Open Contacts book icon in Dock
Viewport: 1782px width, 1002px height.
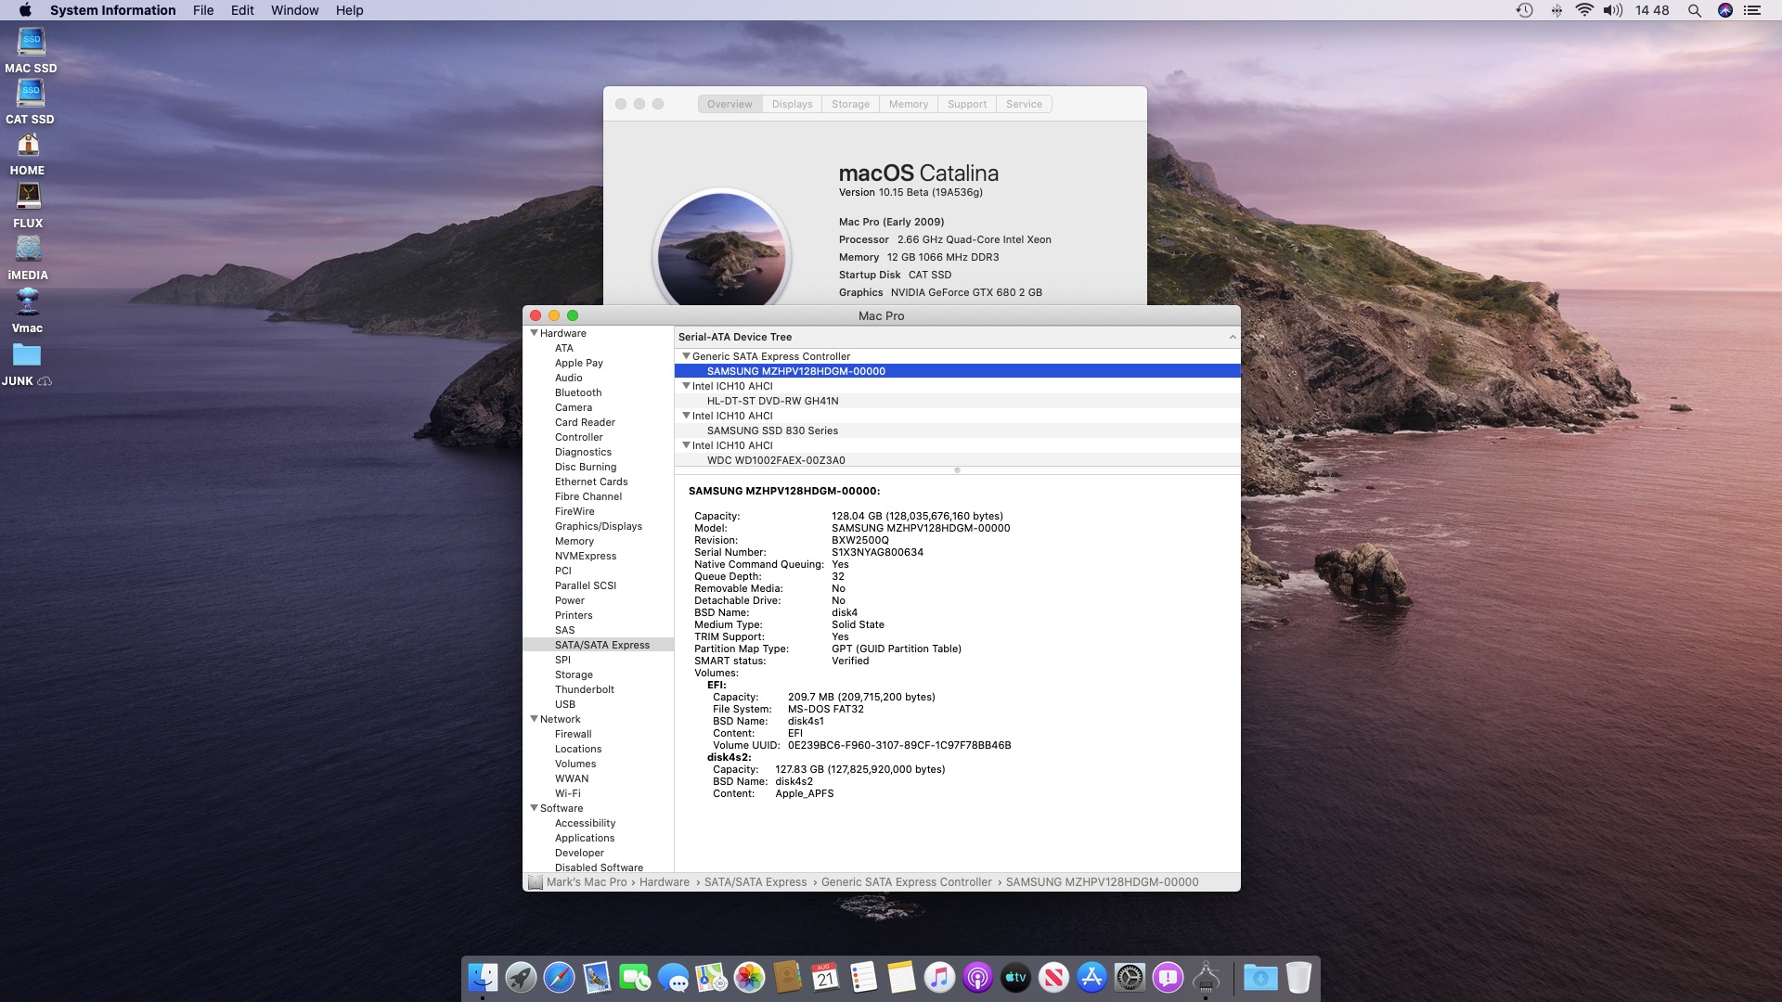(787, 978)
